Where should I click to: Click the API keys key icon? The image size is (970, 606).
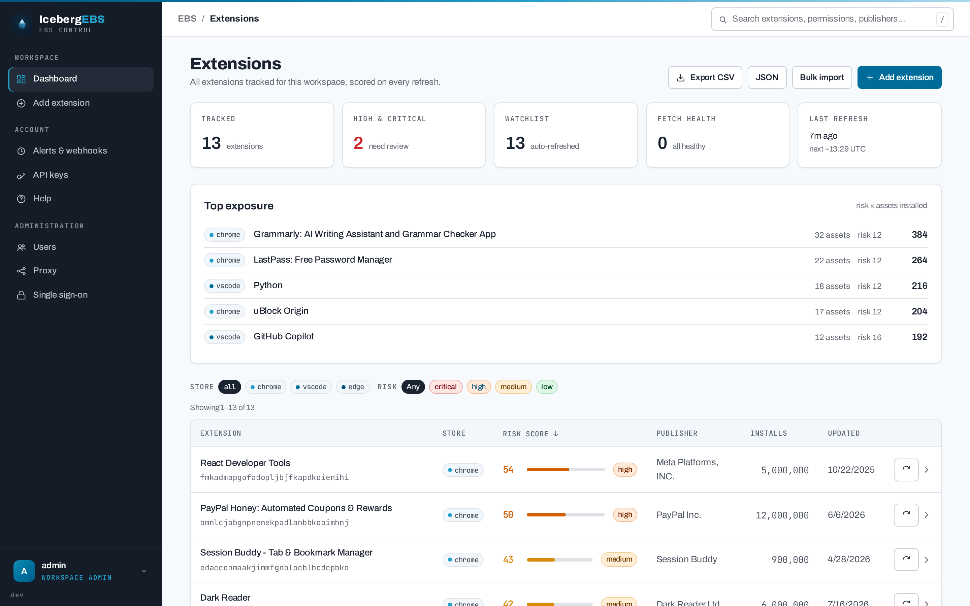pos(21,175)
